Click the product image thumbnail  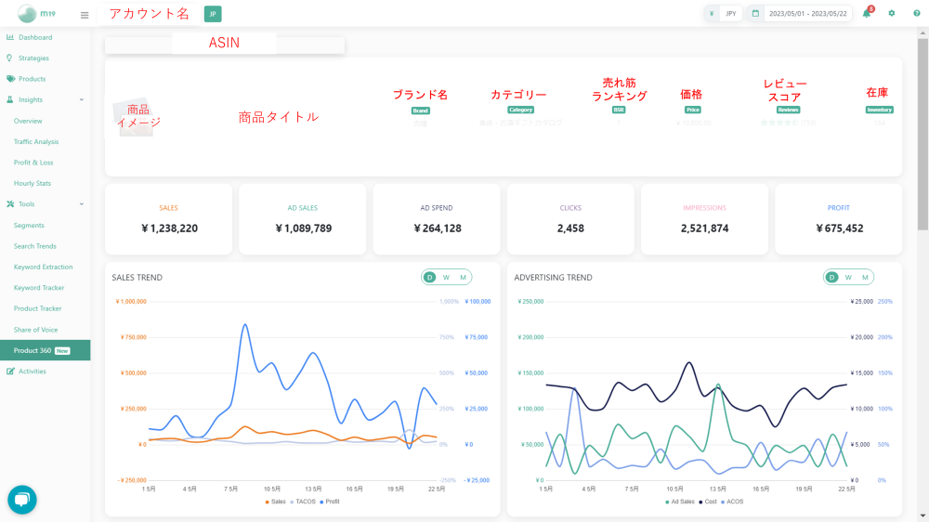pyautogui.click(x=136, y=117)
